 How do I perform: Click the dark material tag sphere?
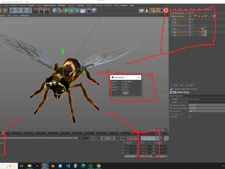(x=205, y=29)
